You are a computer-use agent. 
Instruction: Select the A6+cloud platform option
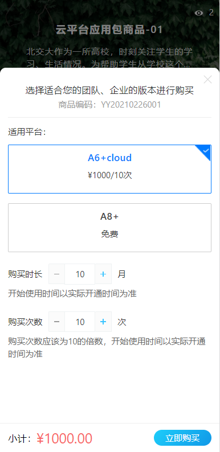(x=109, y=169)
